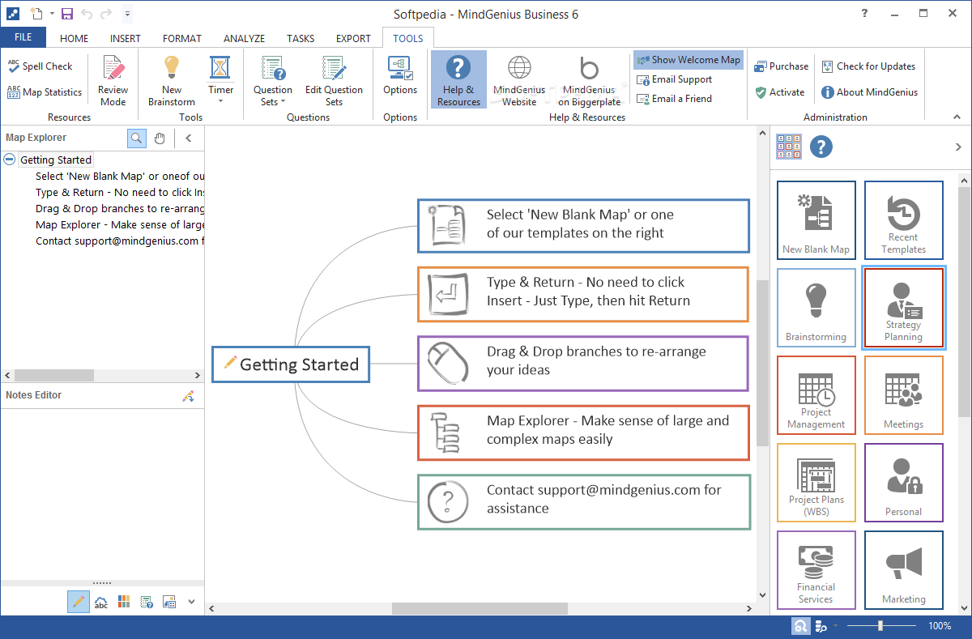
Task: Switch to the FORMAT tab
Action: point(182,38)
